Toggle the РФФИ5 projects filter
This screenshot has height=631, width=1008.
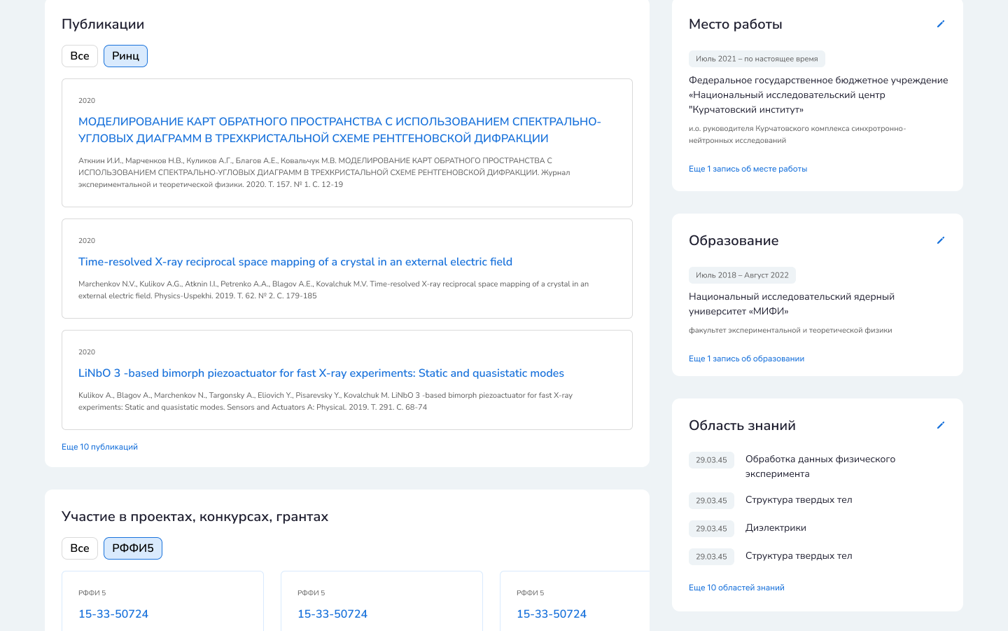[133, 548]
